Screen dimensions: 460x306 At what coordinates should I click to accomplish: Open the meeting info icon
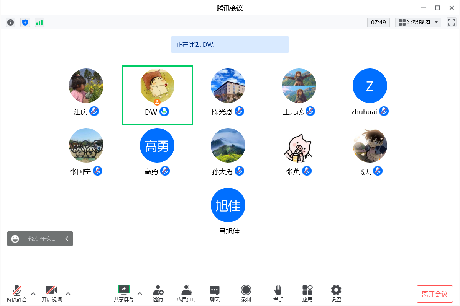pos(11,23)
